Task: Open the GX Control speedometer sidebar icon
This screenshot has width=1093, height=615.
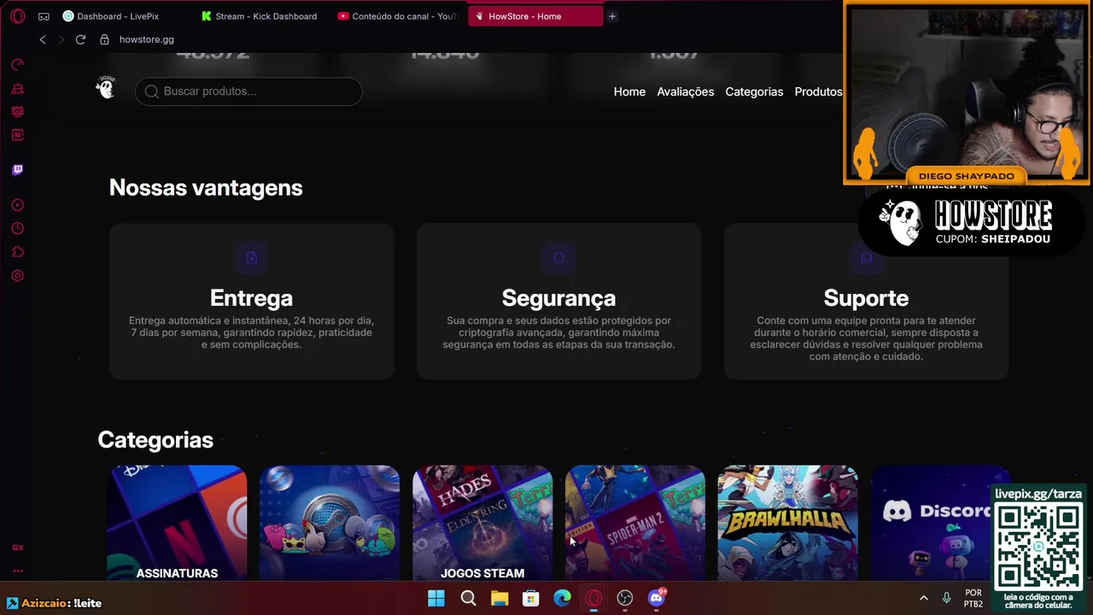Action: pyautogui.click(x=18, y=65)
